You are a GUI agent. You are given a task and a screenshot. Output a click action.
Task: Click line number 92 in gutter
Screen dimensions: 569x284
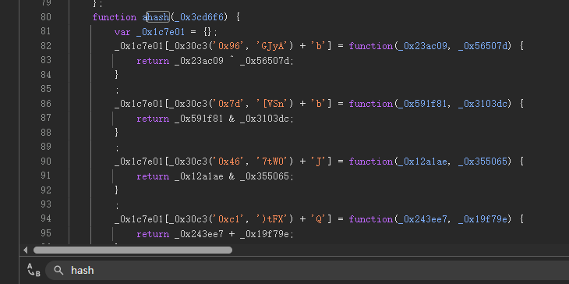46,190
